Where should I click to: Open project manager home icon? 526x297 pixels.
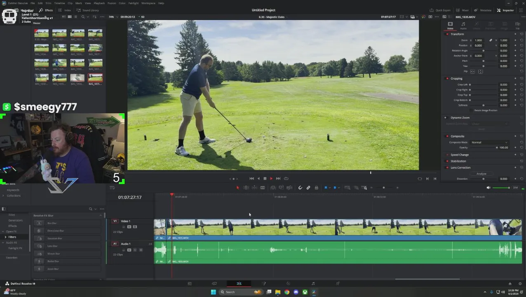510,283
